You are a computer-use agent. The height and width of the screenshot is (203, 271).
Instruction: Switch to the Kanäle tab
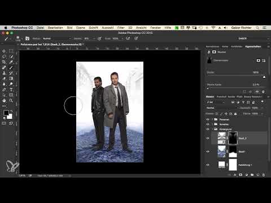pos(231,96)
